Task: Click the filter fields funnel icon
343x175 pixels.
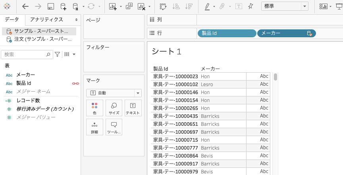Action: tap(57, 54)
